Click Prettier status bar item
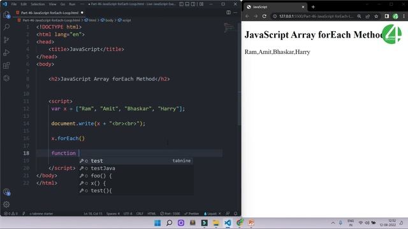Viewport: 408px width, 229px height. coord(191,214)
